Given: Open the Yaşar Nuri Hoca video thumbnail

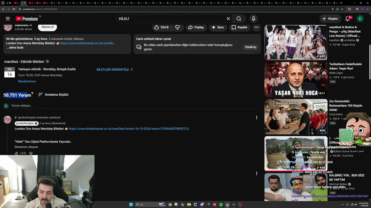Looking at the screenshot, I should 296,79.
